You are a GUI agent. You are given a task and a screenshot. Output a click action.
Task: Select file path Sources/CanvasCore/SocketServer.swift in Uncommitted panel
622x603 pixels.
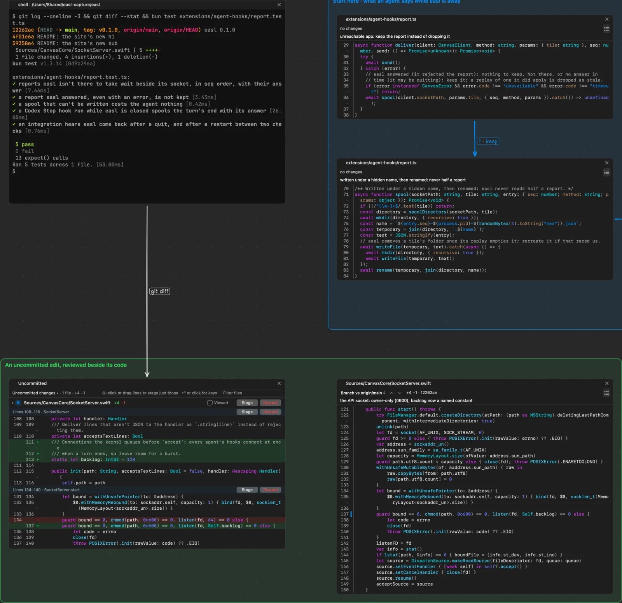click(67, 403)
